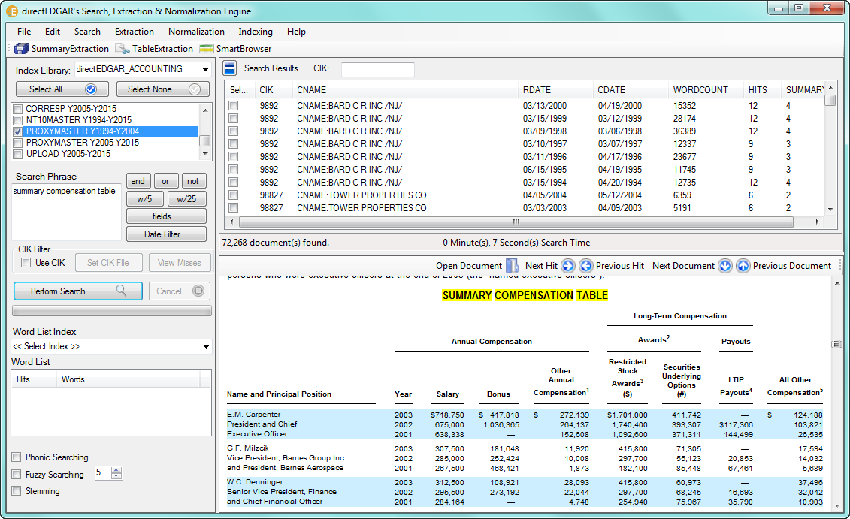The width and height of the screenshot is (850, 519).
Task: Launch the TableExtraction tool
Action: point(154,49)
